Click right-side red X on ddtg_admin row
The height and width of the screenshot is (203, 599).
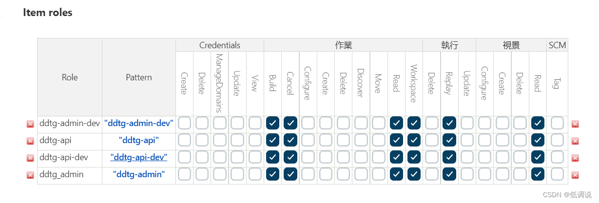575,175
